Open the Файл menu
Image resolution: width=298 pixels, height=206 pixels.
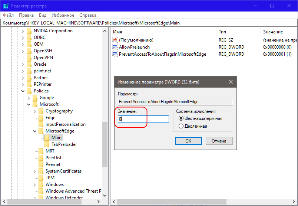[9, 15]
